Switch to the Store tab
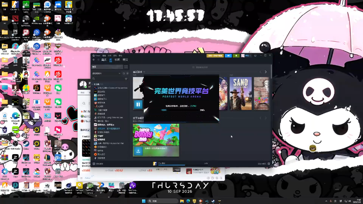 click(104, 60)
